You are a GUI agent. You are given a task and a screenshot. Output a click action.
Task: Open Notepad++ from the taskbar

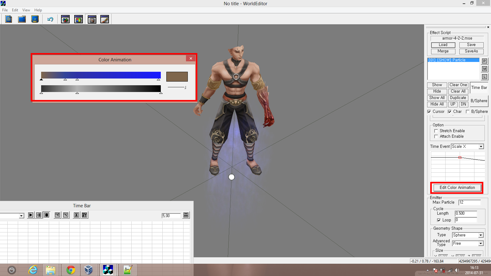tap(128, 270)
